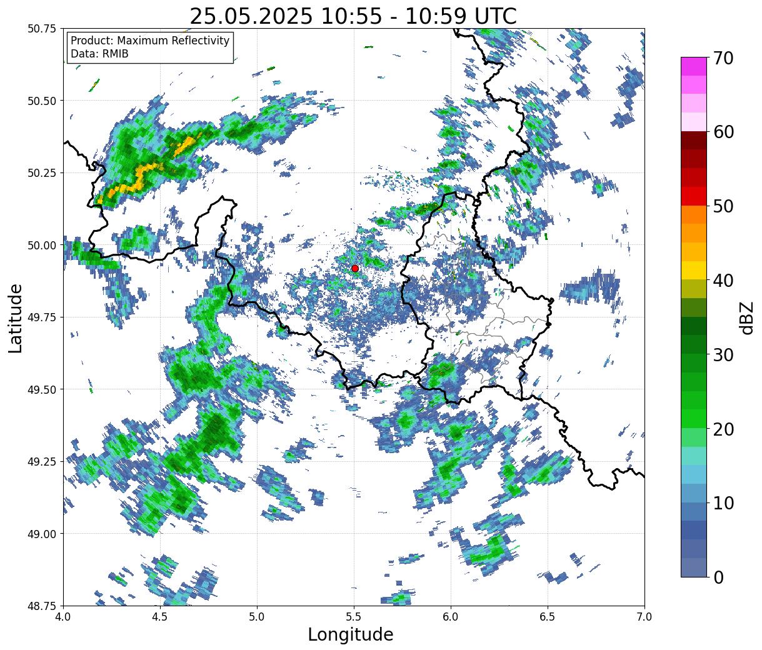762x650 pixels.
Task: Click the slate blue bottom colorbar swatch
Action: (x=694, y=567)
